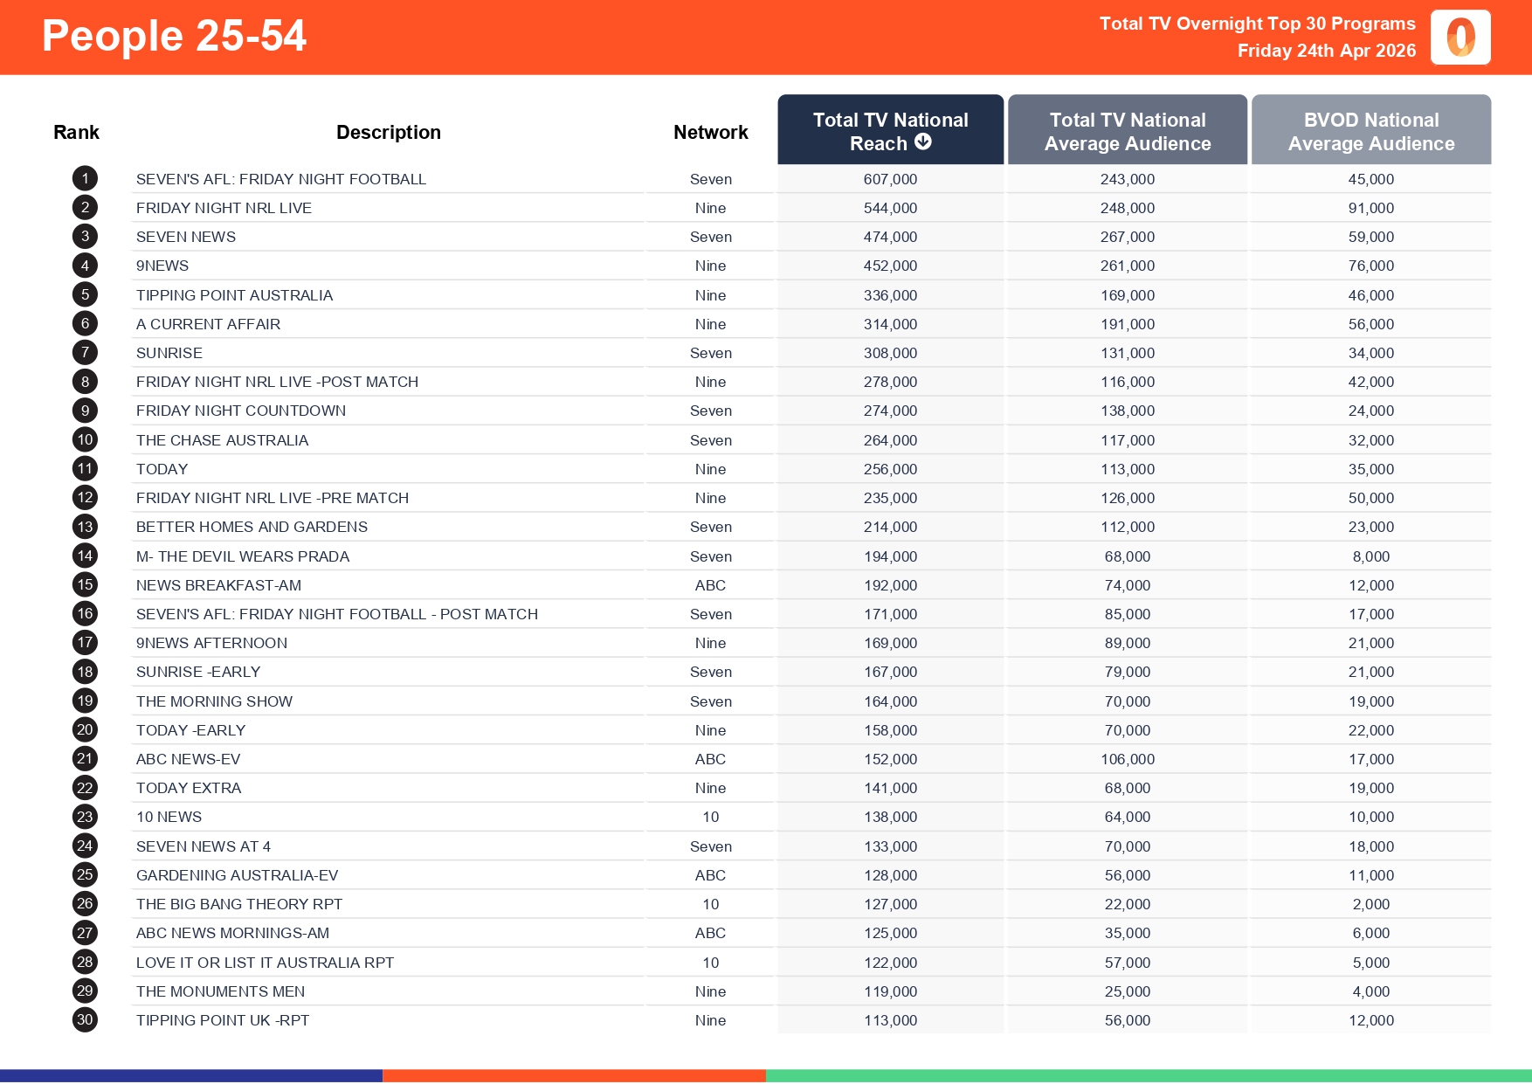Click the Description column header

point(389,131)
